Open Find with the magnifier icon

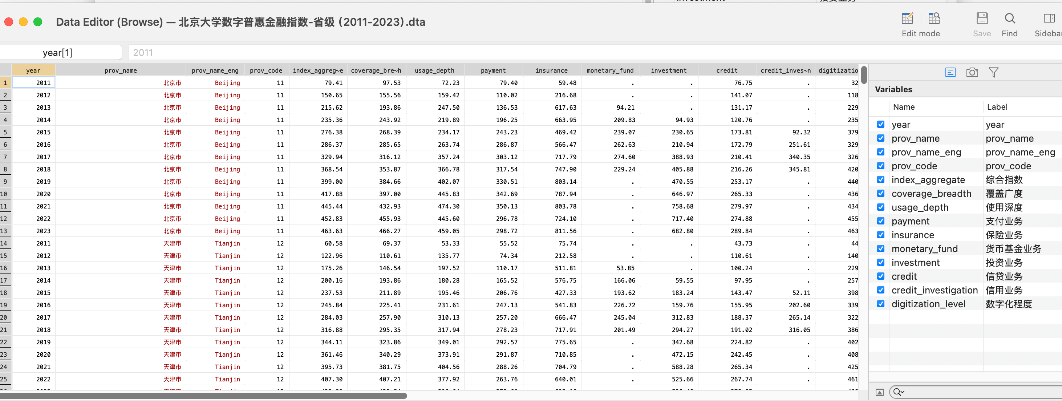[1009, 19]
